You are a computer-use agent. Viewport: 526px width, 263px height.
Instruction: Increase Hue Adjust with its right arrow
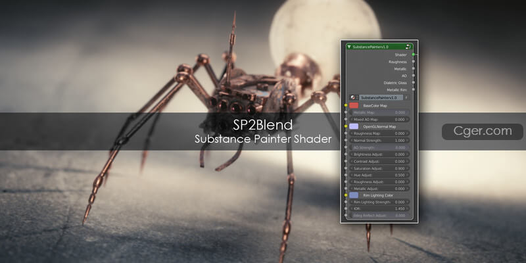(x=408, y=175)
